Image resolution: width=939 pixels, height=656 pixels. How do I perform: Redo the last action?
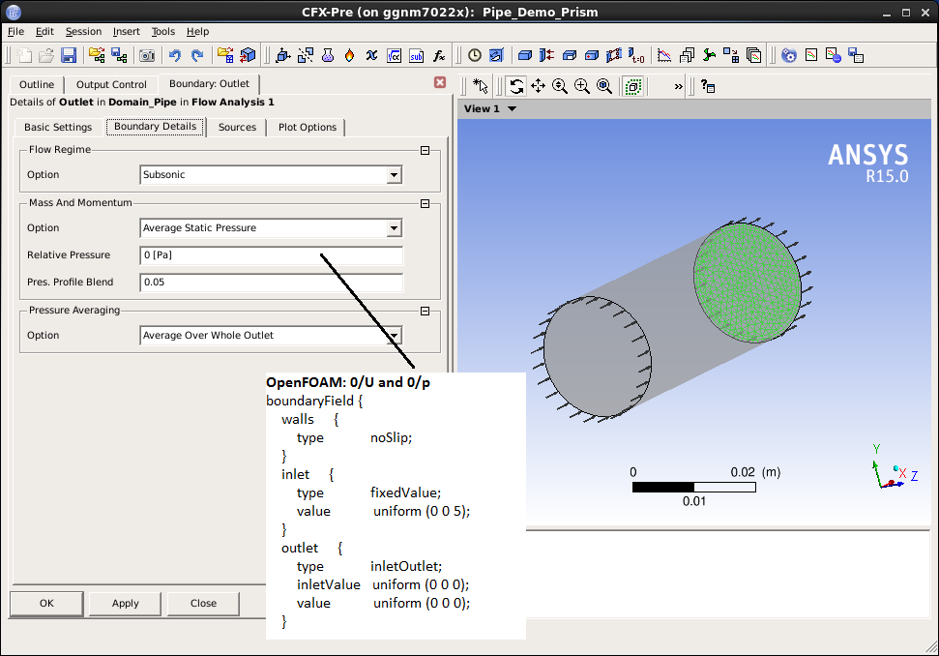(197, 56)
